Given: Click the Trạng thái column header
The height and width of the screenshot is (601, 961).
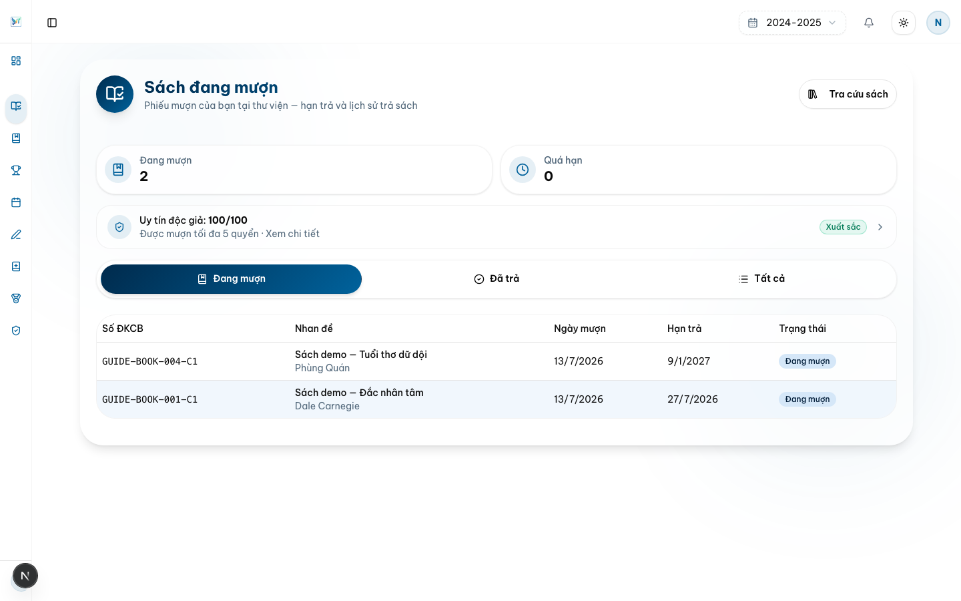Looking at the screenshot, I should [802, 329].
